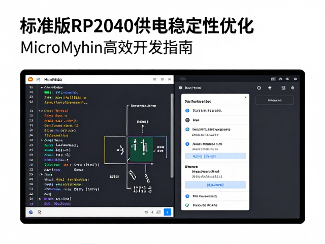Click the document icon beside the orange circle
This screenshot has width=325, height=244.
38,79
